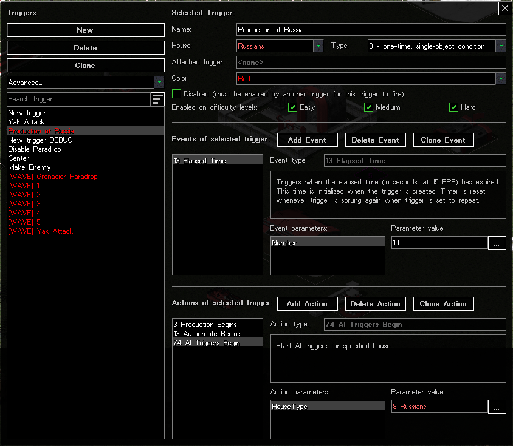Click the trigger Name field
Screen dimensions: 513x446
(371, 30)
